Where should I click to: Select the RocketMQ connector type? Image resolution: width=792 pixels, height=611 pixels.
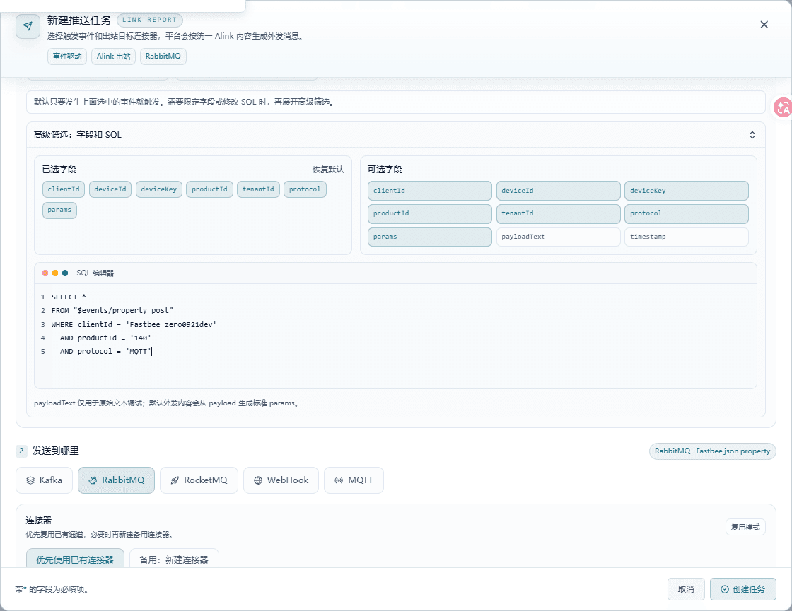(x=199, y=480)
